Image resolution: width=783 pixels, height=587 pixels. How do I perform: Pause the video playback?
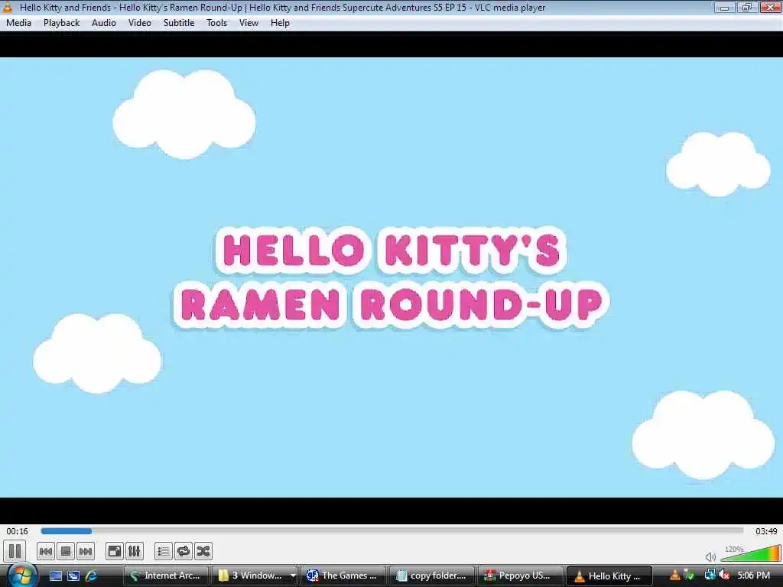point(15,551)
